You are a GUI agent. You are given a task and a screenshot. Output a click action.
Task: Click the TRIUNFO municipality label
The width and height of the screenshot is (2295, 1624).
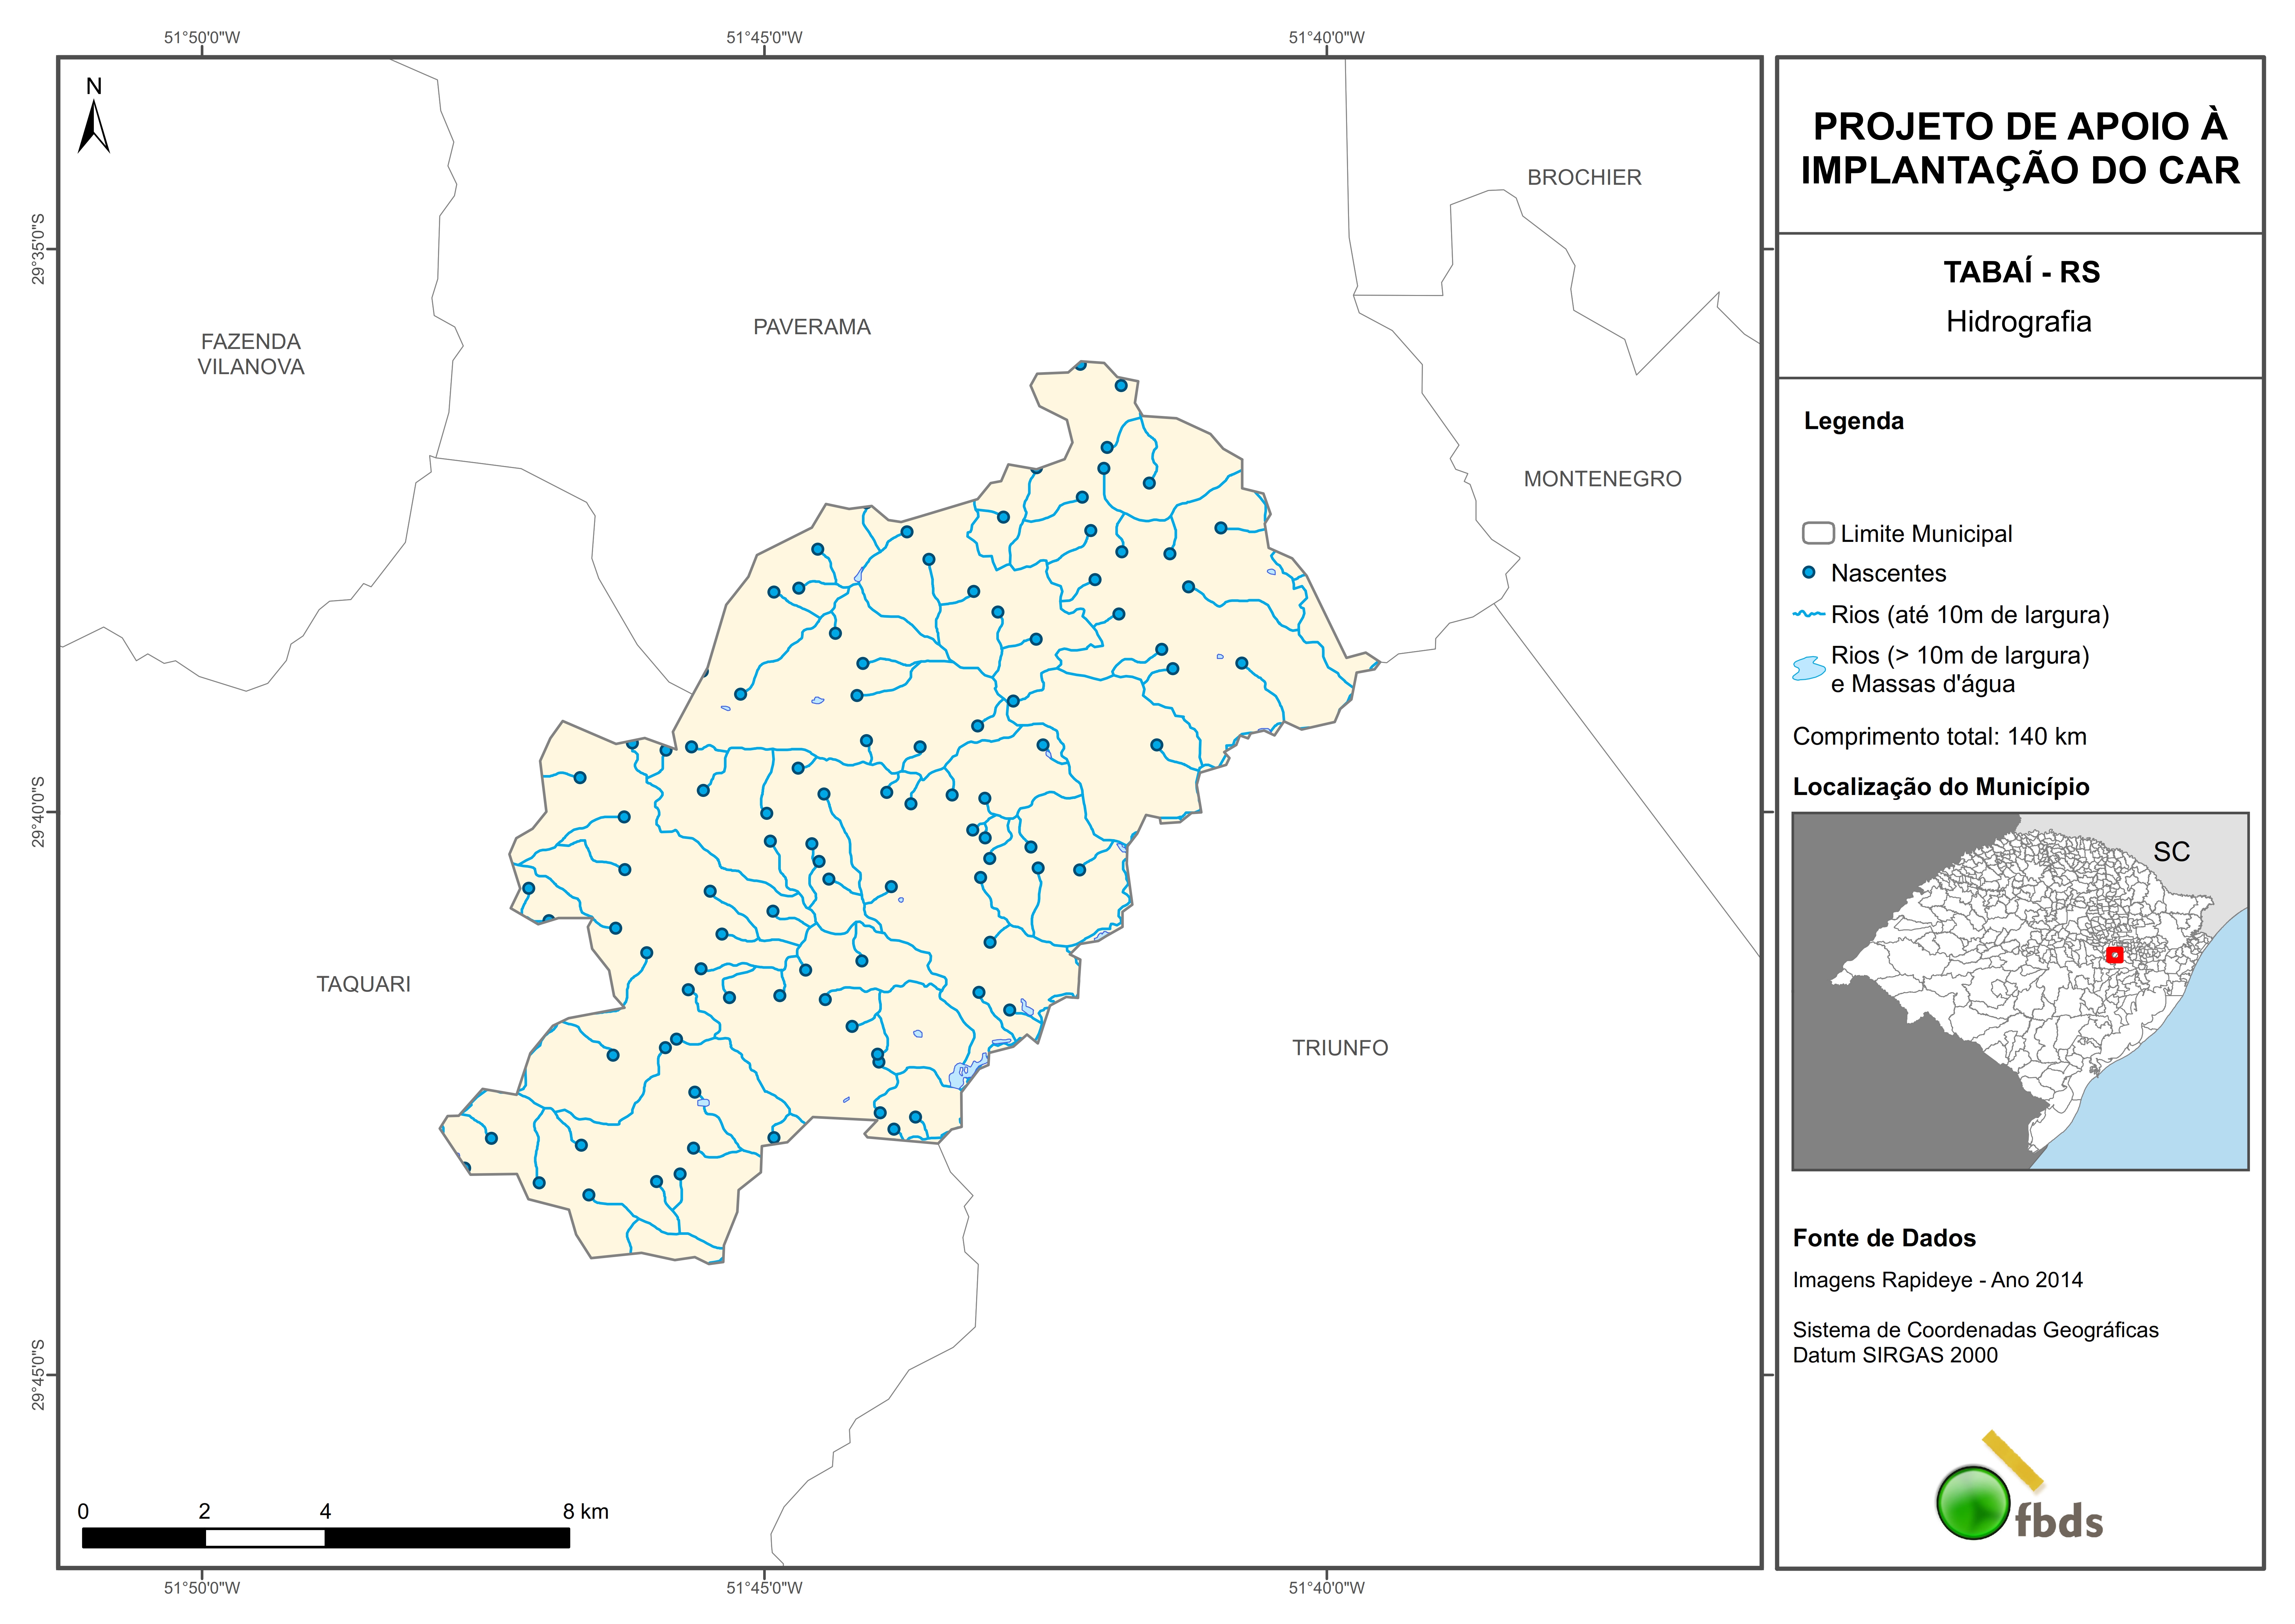tap(1340, 1048)
